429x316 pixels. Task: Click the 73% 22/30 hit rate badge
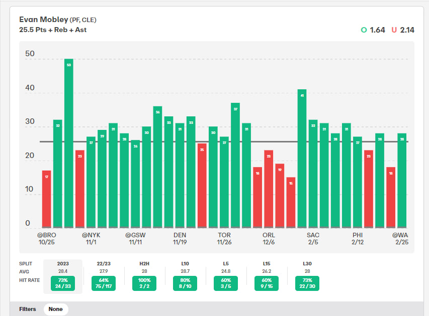[x=307, y=283]
